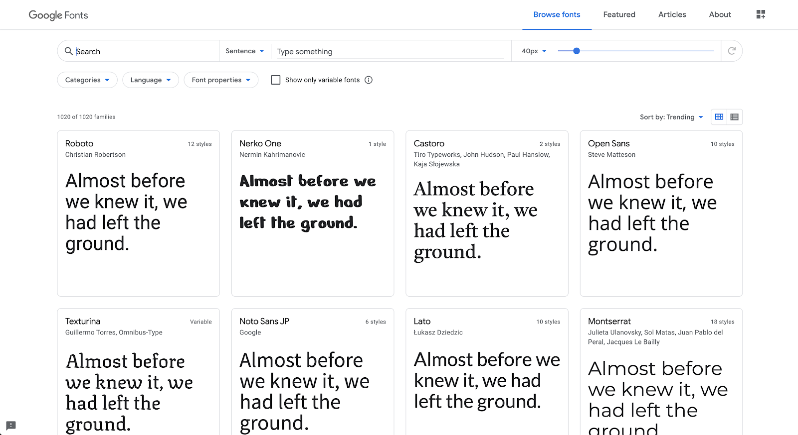The height and width of the screenshot is (435, 798).
Task: Open the Sentence preview type dropdown
Action: [244, 51]
